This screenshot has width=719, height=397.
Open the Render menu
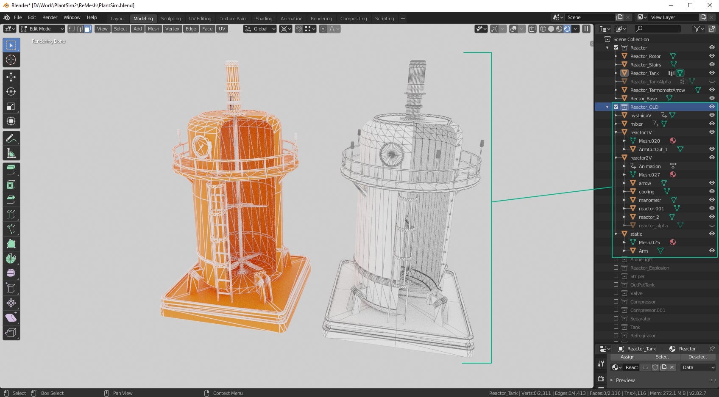pos(50,17)
